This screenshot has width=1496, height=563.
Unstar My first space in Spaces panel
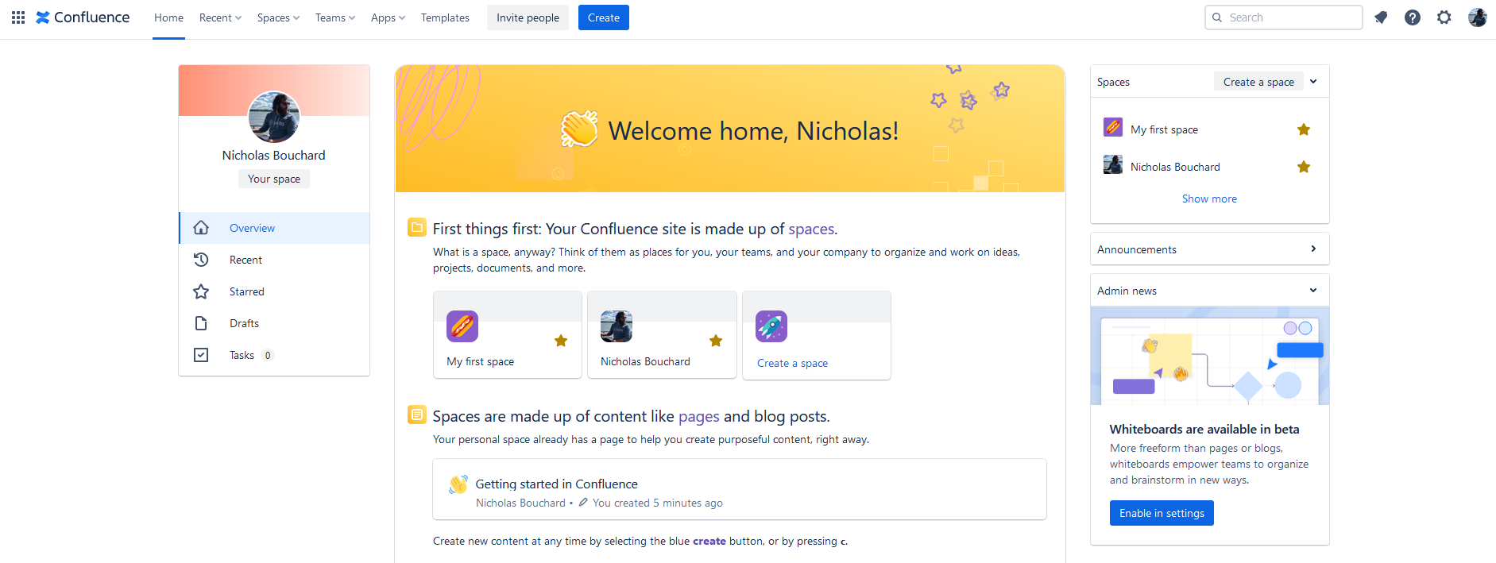pyautogui.click(x=1304, y=129)
